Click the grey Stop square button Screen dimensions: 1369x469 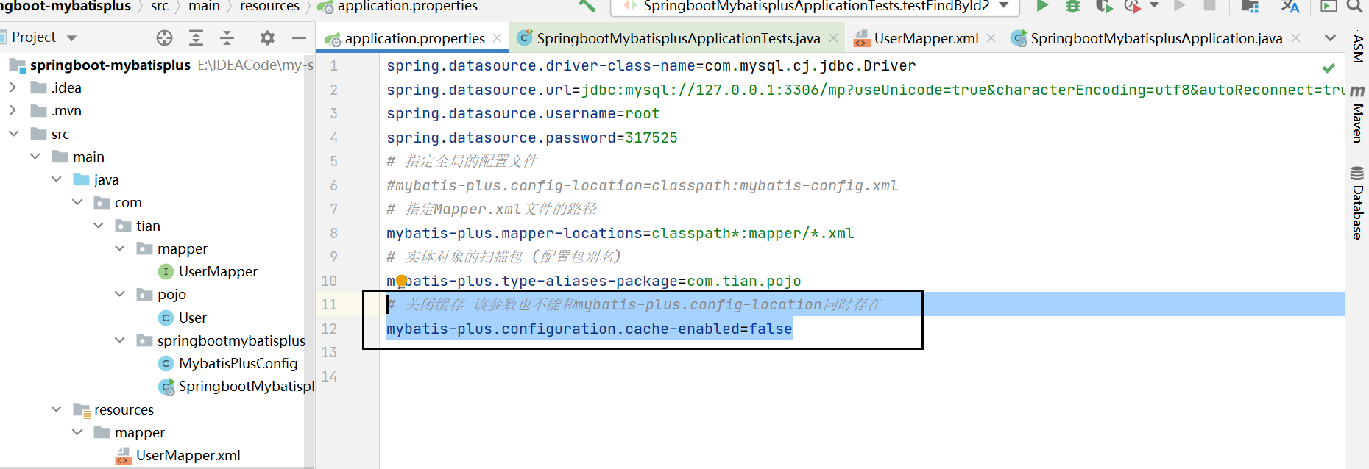(1209, 5)
